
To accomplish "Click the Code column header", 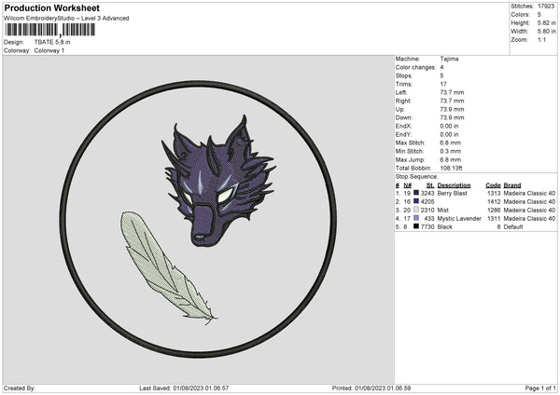I will coord(493,184).
